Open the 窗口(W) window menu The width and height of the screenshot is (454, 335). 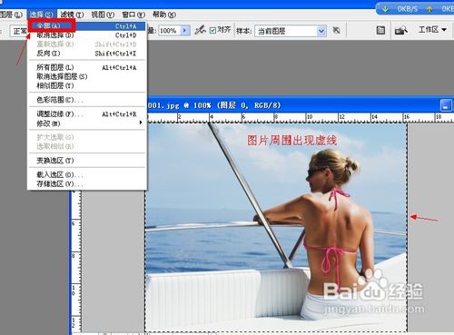[x=133, y=15]
